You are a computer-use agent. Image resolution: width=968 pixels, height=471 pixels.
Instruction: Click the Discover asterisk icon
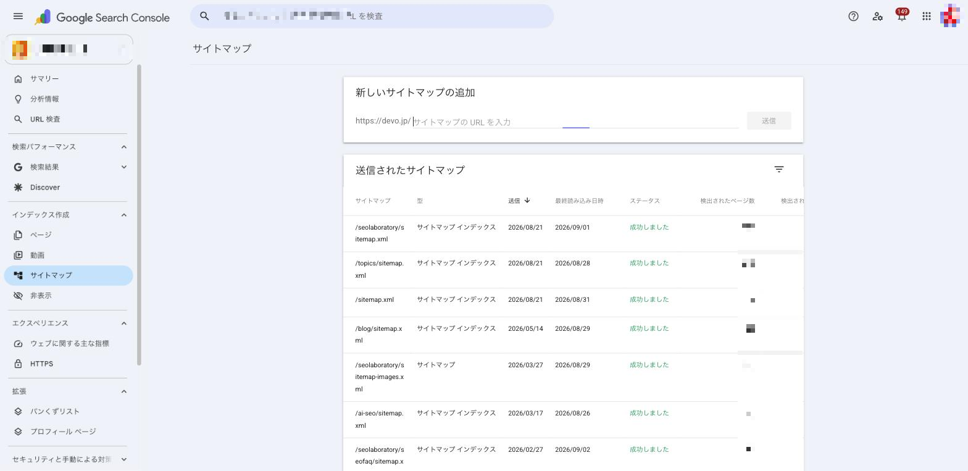pyautogui.click(x=18, y=188)
